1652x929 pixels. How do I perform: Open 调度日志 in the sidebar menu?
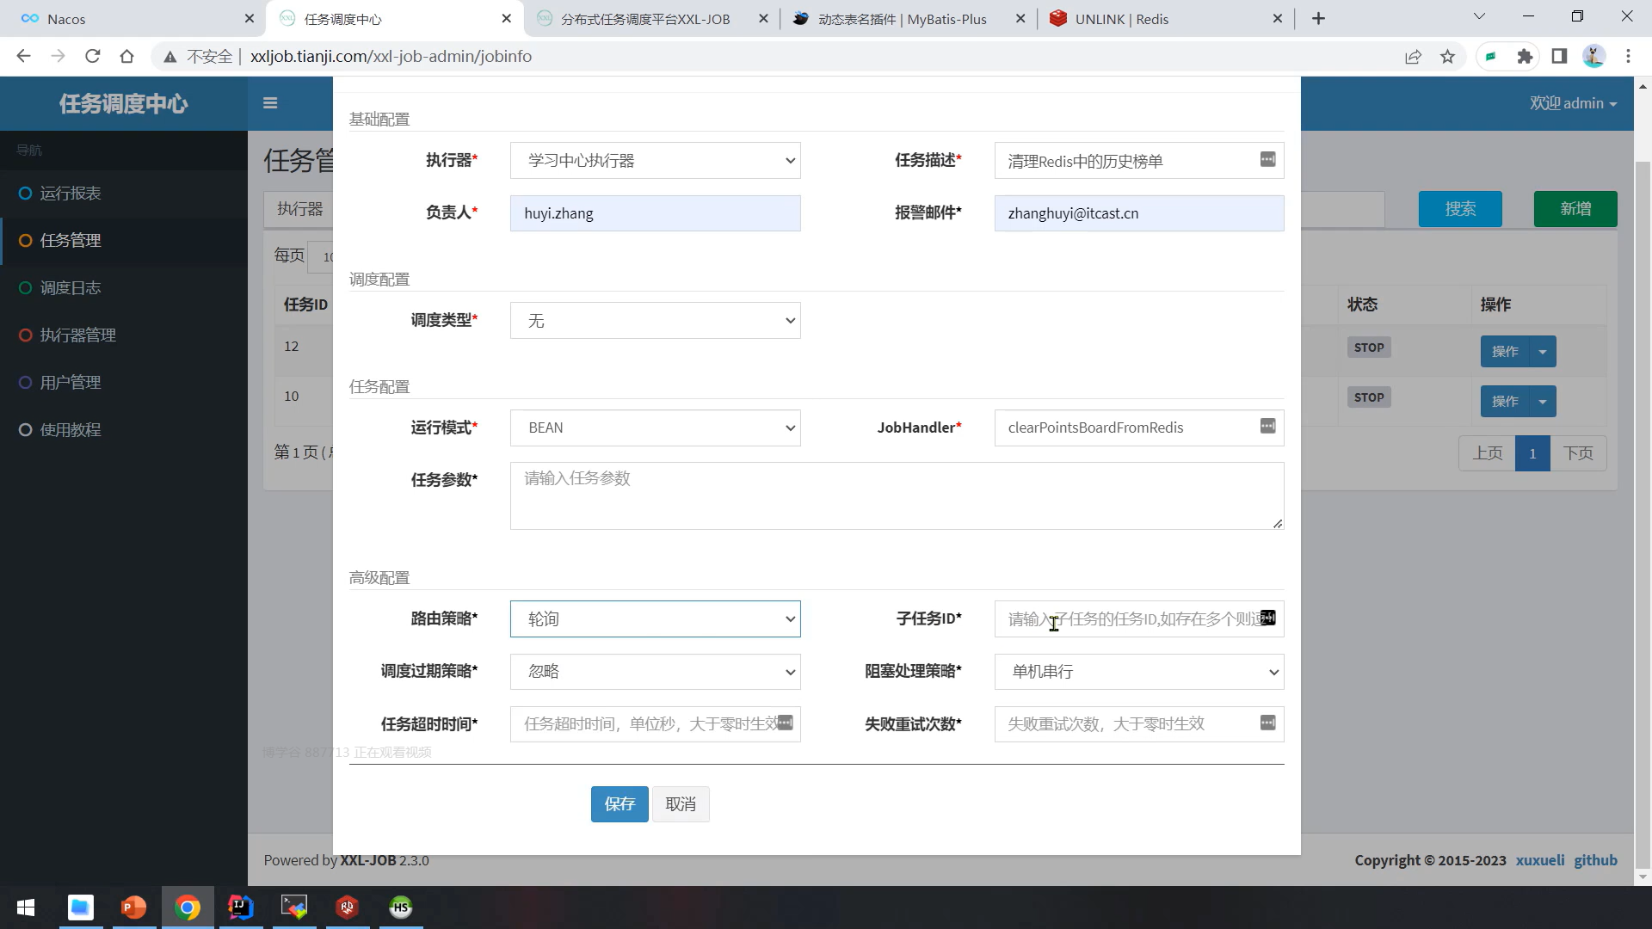click(x=71, y=288)
